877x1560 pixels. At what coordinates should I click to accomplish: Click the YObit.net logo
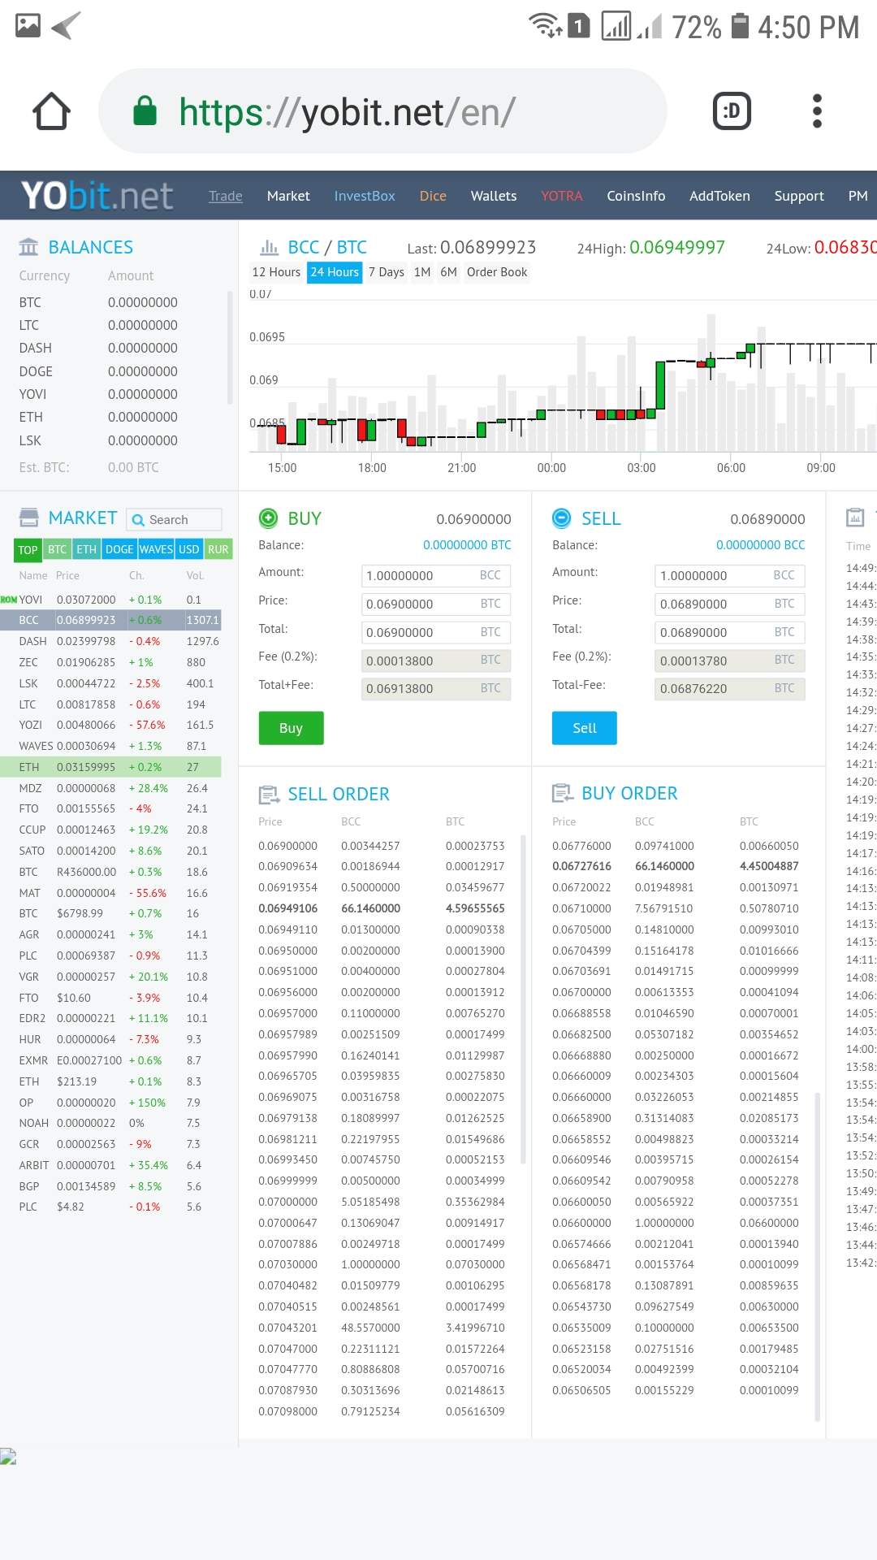click(97, 196)
